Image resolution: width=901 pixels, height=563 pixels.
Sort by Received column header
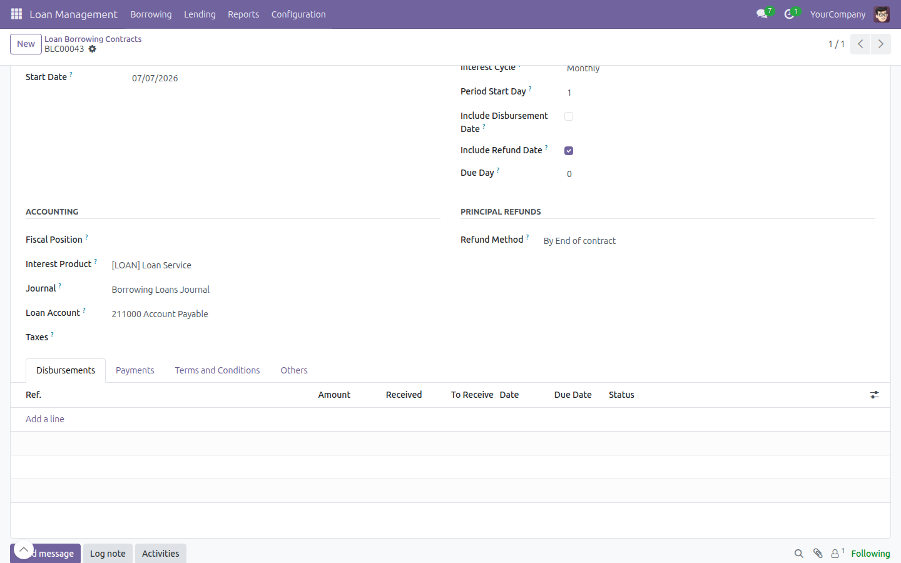pos(404,395)
